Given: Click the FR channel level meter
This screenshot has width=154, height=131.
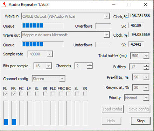Looking at the screenshot, I should [14, 113].
